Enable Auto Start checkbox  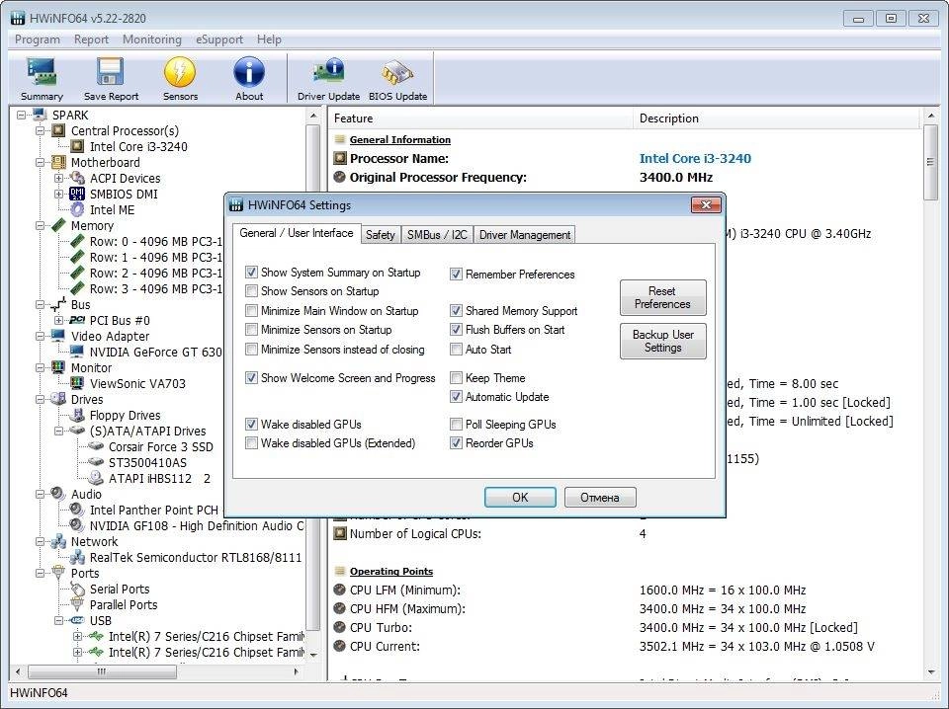coord(456,350)
